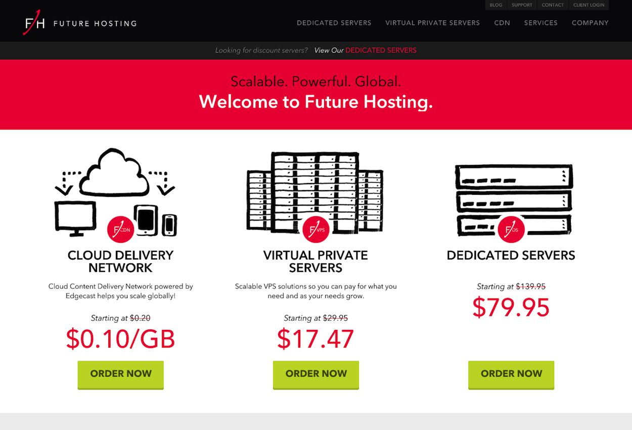Click the Cloud Delivery Network heading

(x=120, y=262)
